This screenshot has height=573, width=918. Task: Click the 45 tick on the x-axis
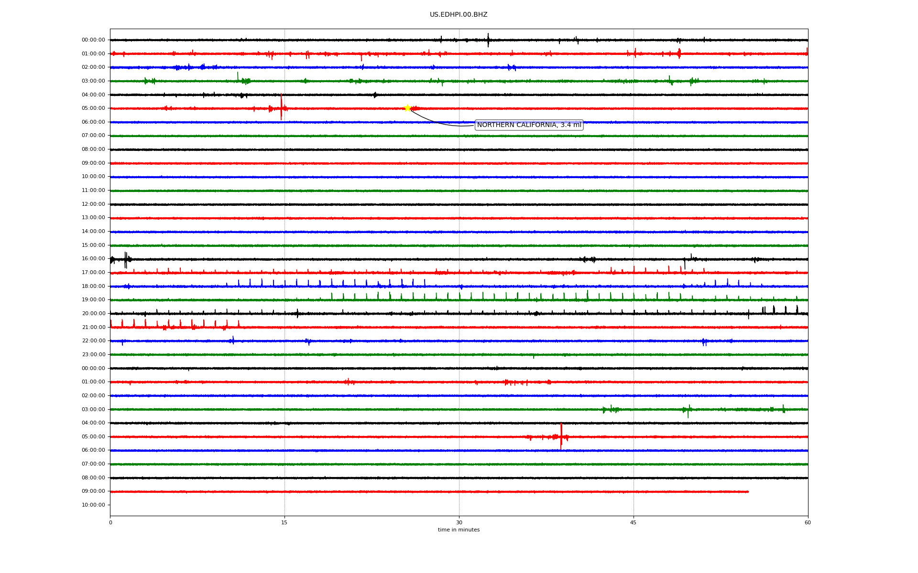(x=634, y=522)
